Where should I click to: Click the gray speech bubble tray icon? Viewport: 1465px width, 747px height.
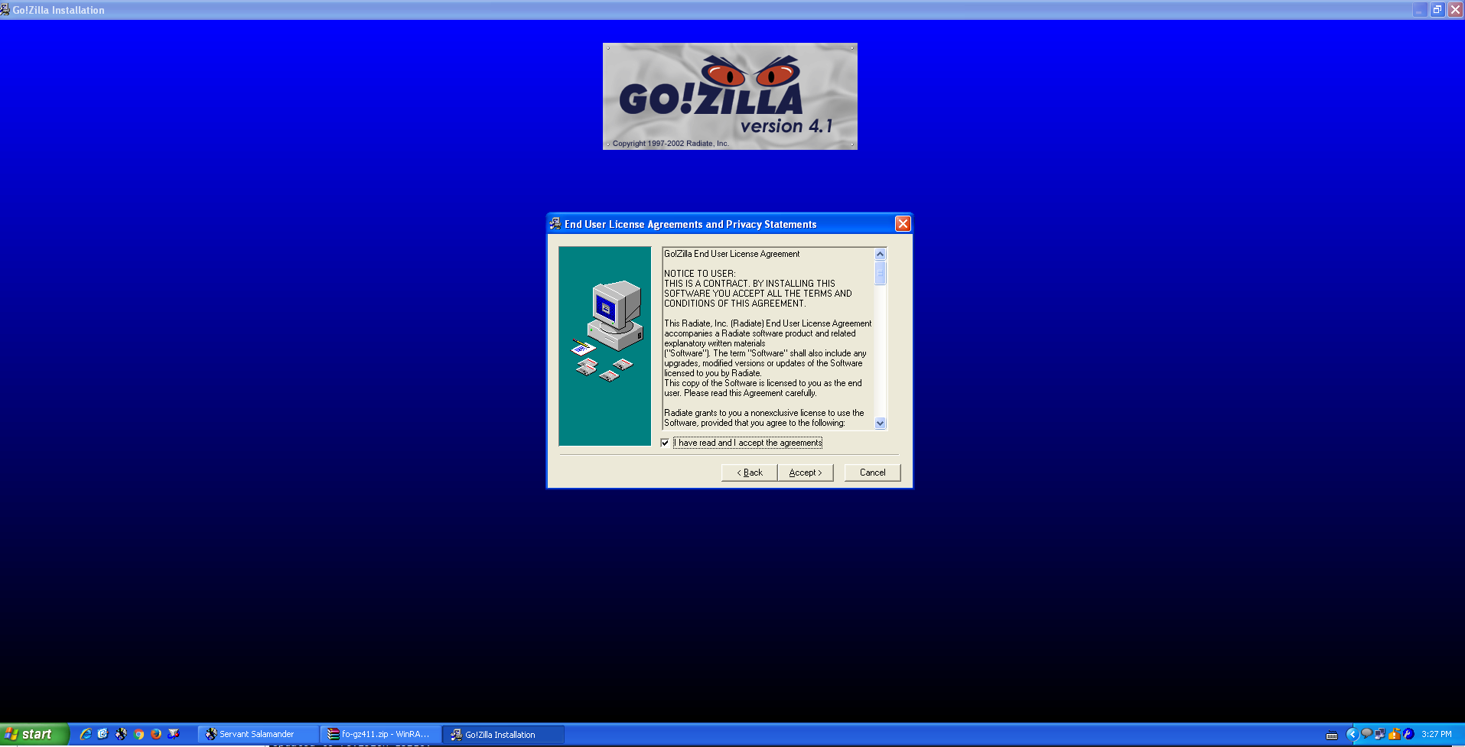click(x=1366, y=734)
